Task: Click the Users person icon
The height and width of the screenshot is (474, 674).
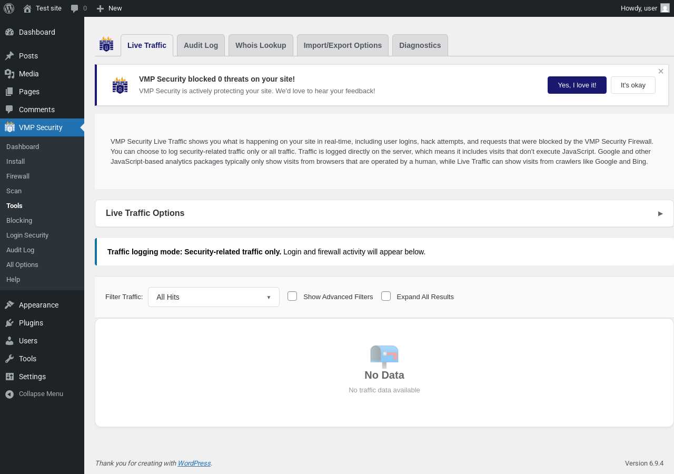Action: coord(9,341)
